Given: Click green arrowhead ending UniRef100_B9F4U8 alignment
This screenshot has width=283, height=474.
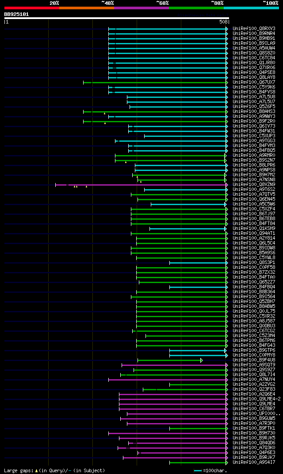Looking at the screenshot, I should click(202, 360).
